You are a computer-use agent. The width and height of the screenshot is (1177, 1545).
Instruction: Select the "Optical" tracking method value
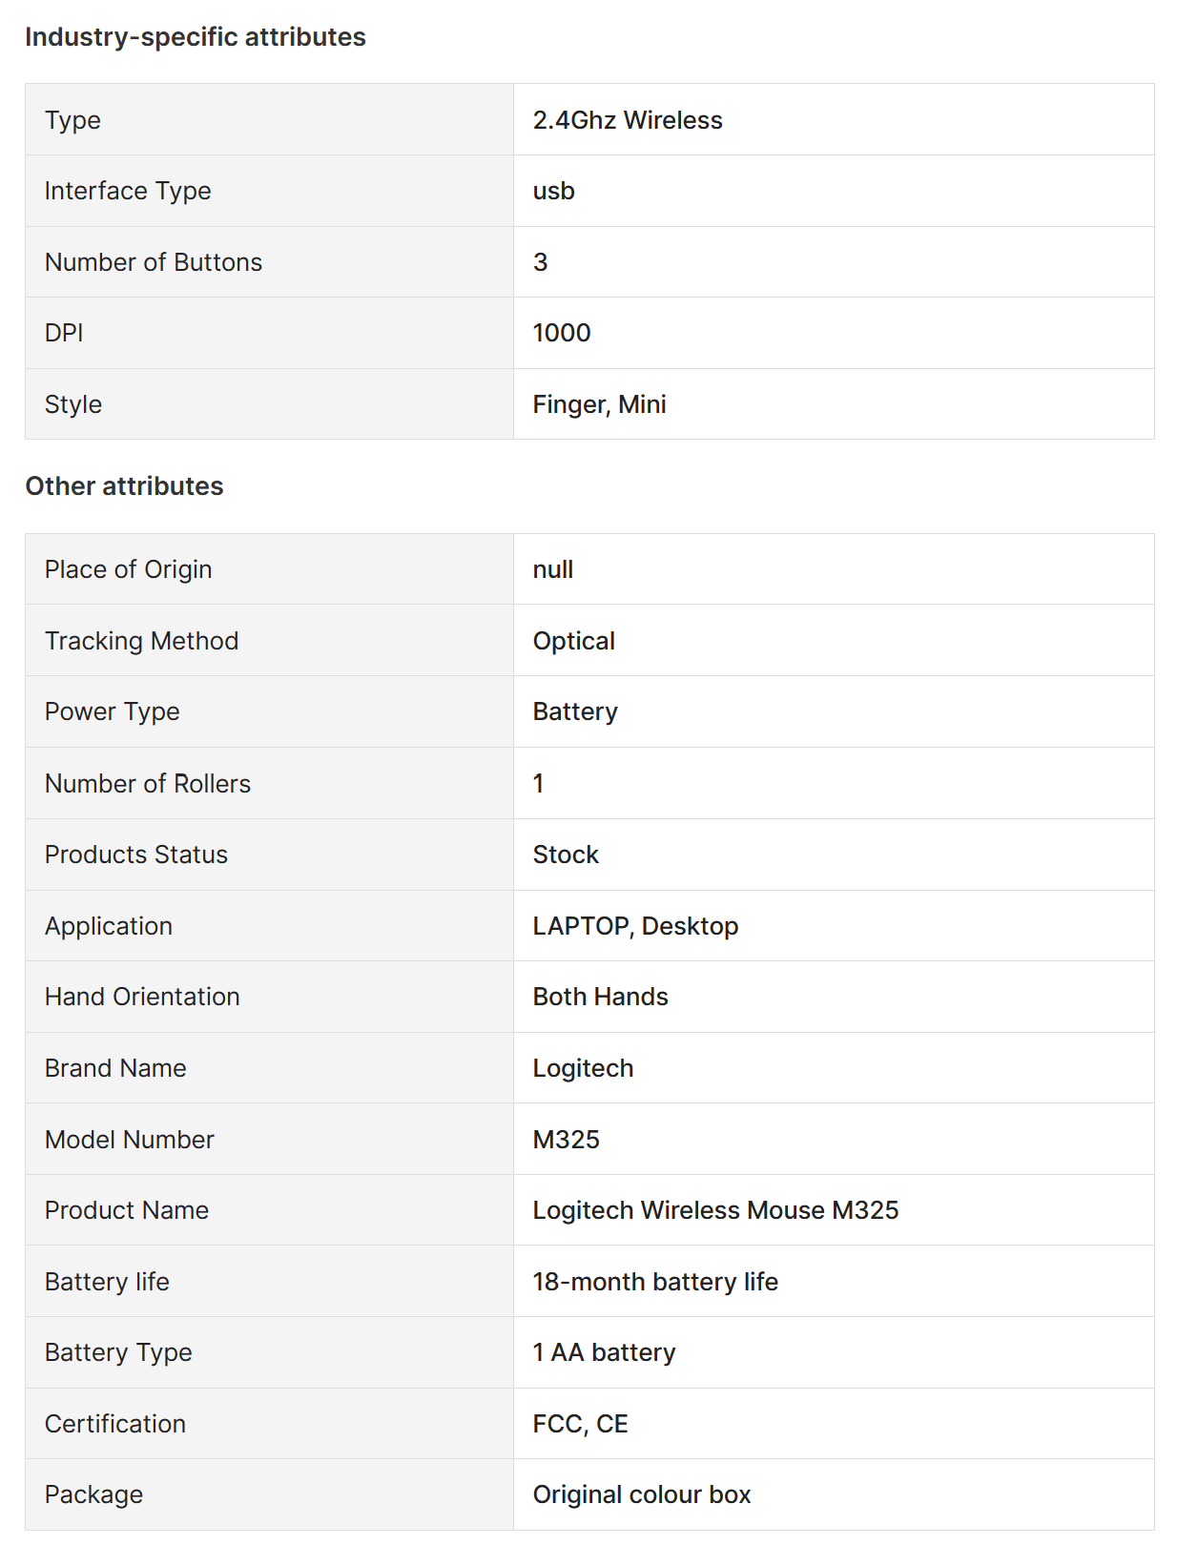(573, 641)
